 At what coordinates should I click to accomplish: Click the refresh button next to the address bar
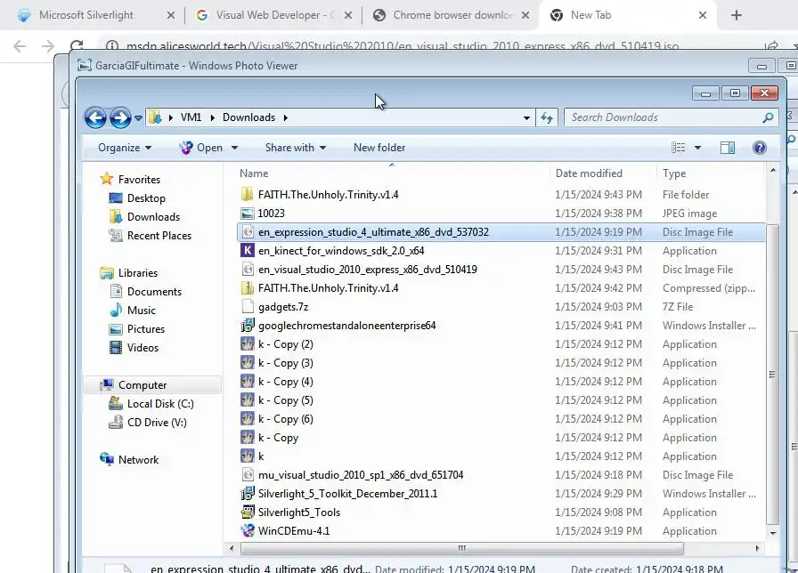tap(547, 118)
